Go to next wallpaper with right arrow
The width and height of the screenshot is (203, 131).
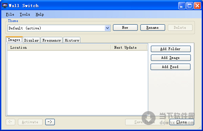click(x=50, y=122)
